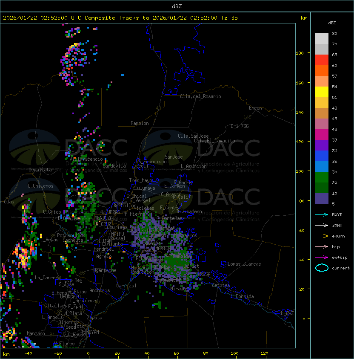The width and height of the screenshot is (354, 359).
Task: Click the pink bip arrow legend icon
Action: pos(322,246)
